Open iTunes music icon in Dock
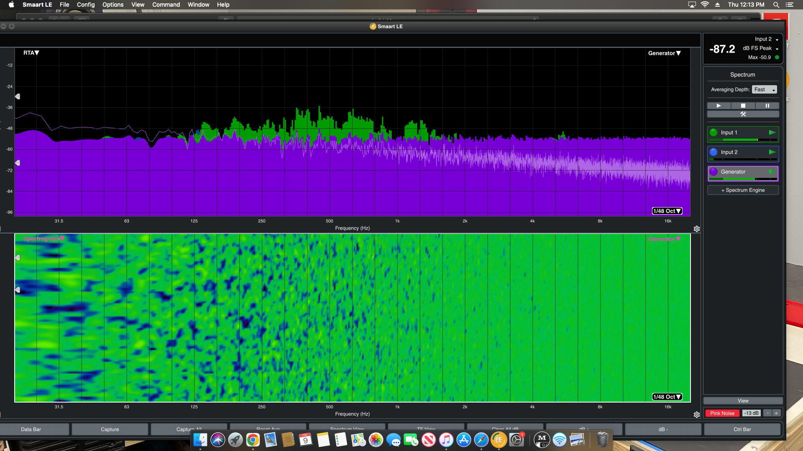Image resolution: width=803 pixels, height=451 pixels. click(x=446, y=439)
